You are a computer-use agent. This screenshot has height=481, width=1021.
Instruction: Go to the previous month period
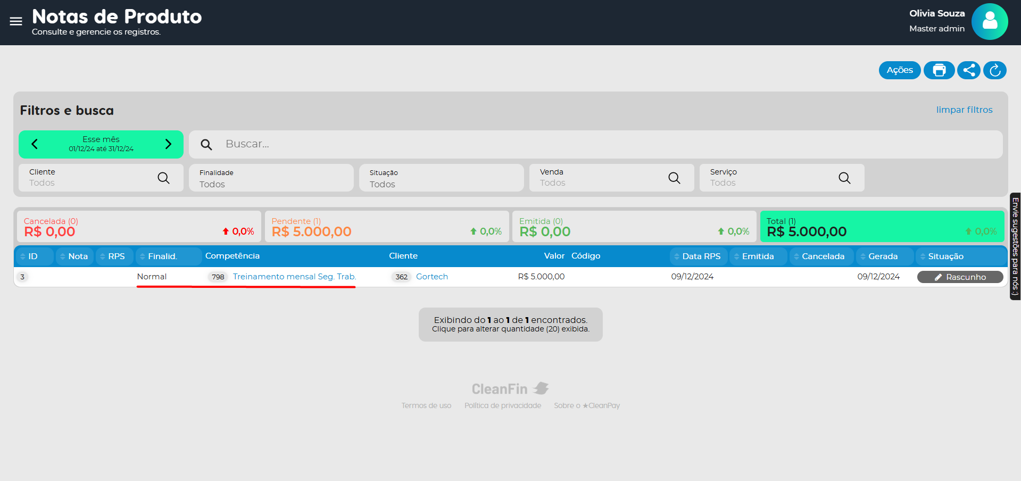point(35,144)
